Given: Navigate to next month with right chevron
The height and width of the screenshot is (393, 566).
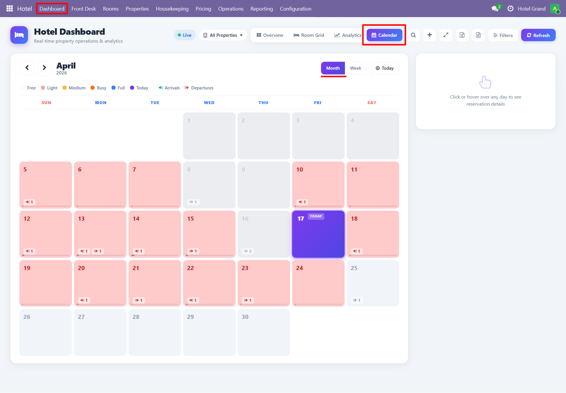Looking at the screenshot, I should pyautogui.click(x=45, y=68).
